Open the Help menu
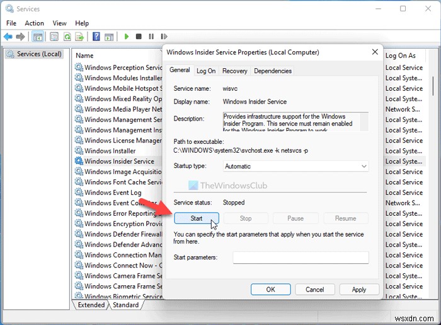Screen dimensions: 441x325 coord(82,23)
